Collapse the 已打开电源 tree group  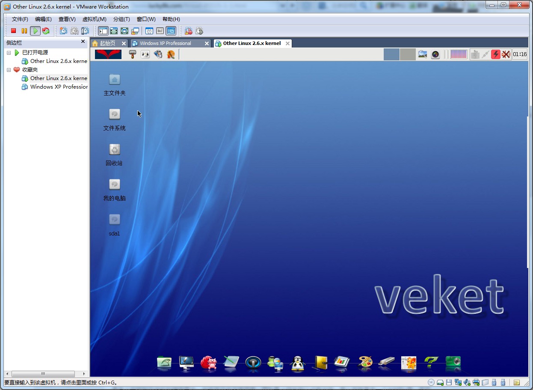(x=9, y=53)
